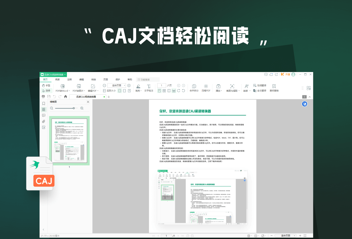Enable 划词翻译 word translation
This screenshot has height=239, width=352.
point(260,86)
